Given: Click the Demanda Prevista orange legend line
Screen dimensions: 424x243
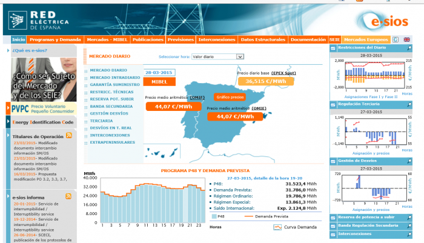Looking at the screenshot, I should 249,216.
